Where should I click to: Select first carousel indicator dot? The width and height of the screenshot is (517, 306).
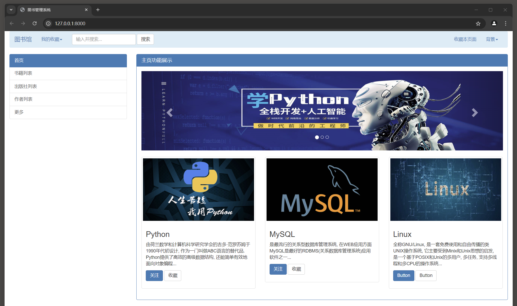(317, 137)
